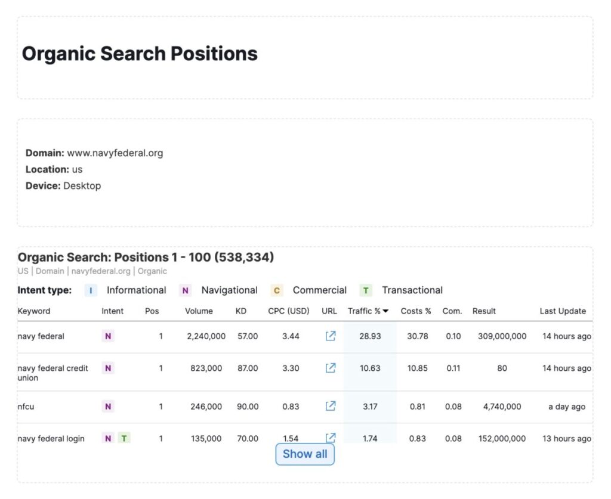Click result count 4,740,000

[502, 407]
